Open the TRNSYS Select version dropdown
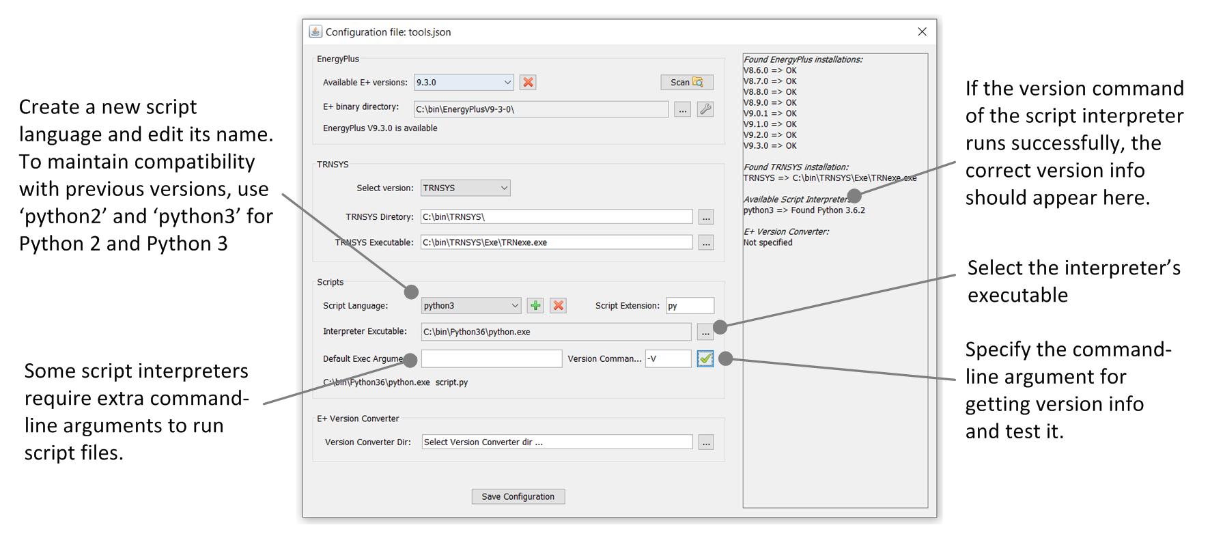Viewport: 1210px width, 538px height. (x=465, y=188)
